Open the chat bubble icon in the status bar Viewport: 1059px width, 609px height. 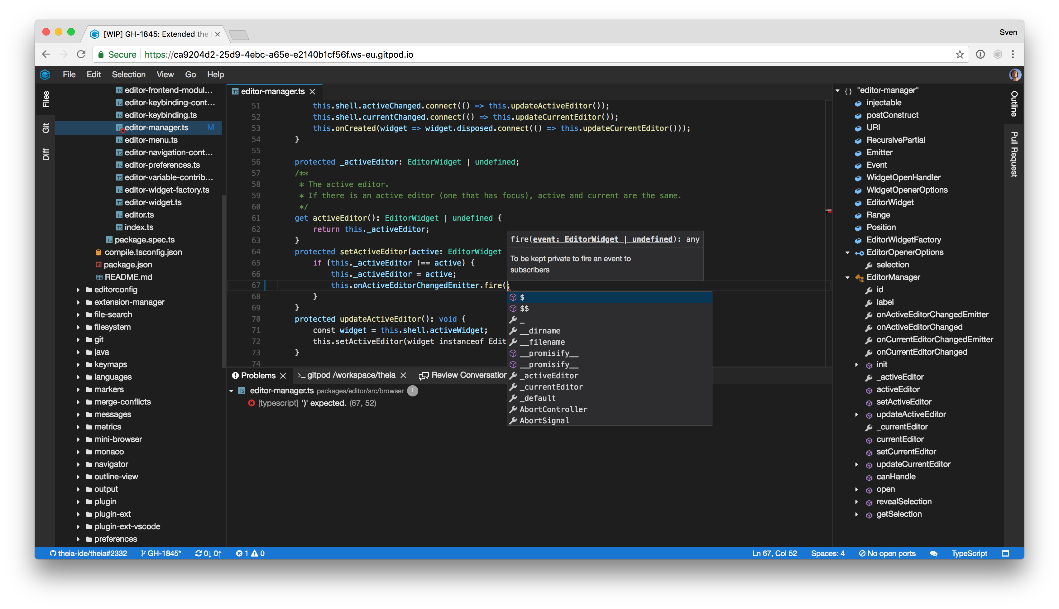pyautogui.click(x=933, y=554)
